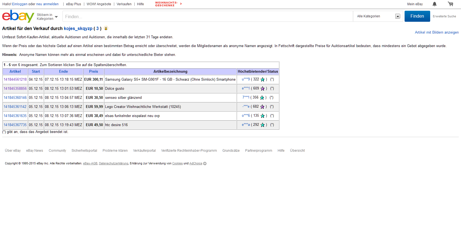The height and width of the screenshot is (250, 461).
Task: Expand Stöbern in Kategorien dropdown
Action: pos(47,17)
